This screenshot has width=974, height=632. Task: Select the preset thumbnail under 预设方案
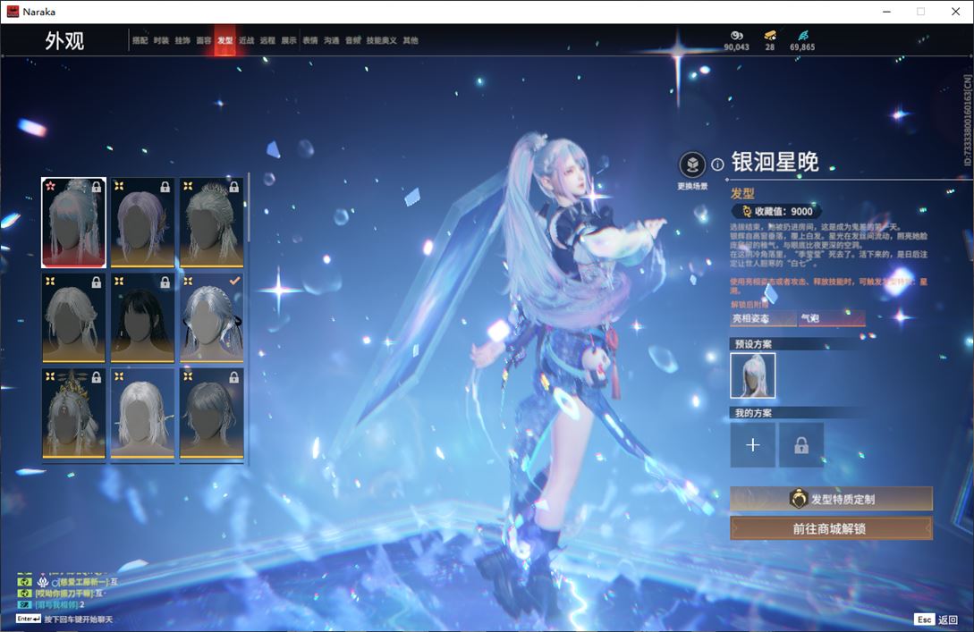coord(753,375)
